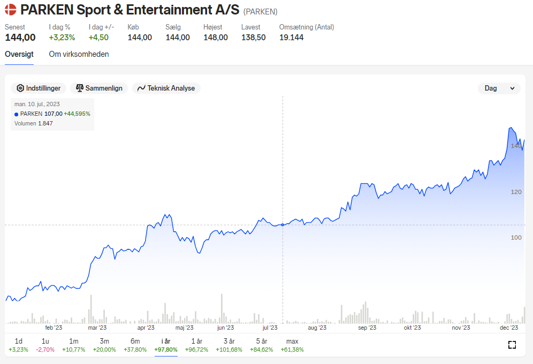Click the tooltip change +44,595%
The height and width of the screenshot is (364, 533).
pyautogui.click(x=77, y=114)
